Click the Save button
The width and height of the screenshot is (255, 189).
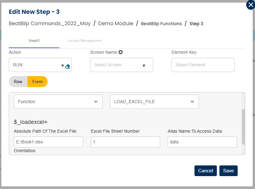[x=228, y=170]
